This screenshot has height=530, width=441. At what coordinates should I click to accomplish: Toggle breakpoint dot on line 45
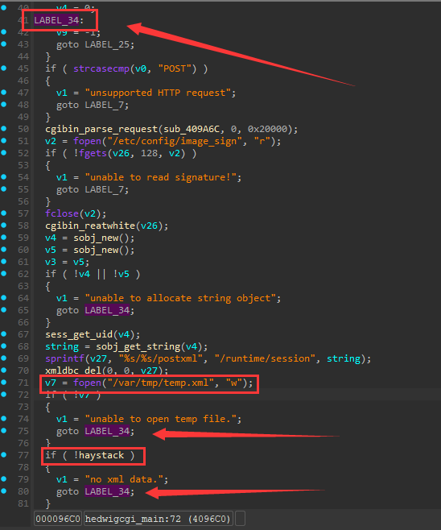4,68
